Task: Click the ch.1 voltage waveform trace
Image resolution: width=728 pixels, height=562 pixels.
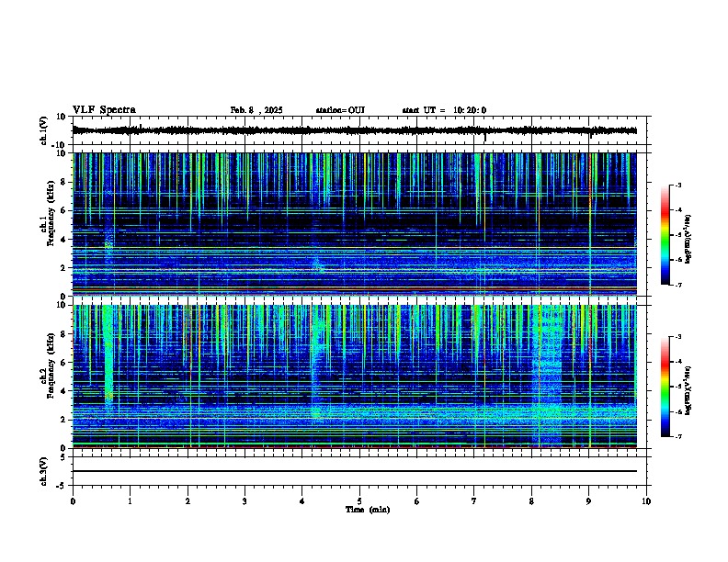Action: 354,130
